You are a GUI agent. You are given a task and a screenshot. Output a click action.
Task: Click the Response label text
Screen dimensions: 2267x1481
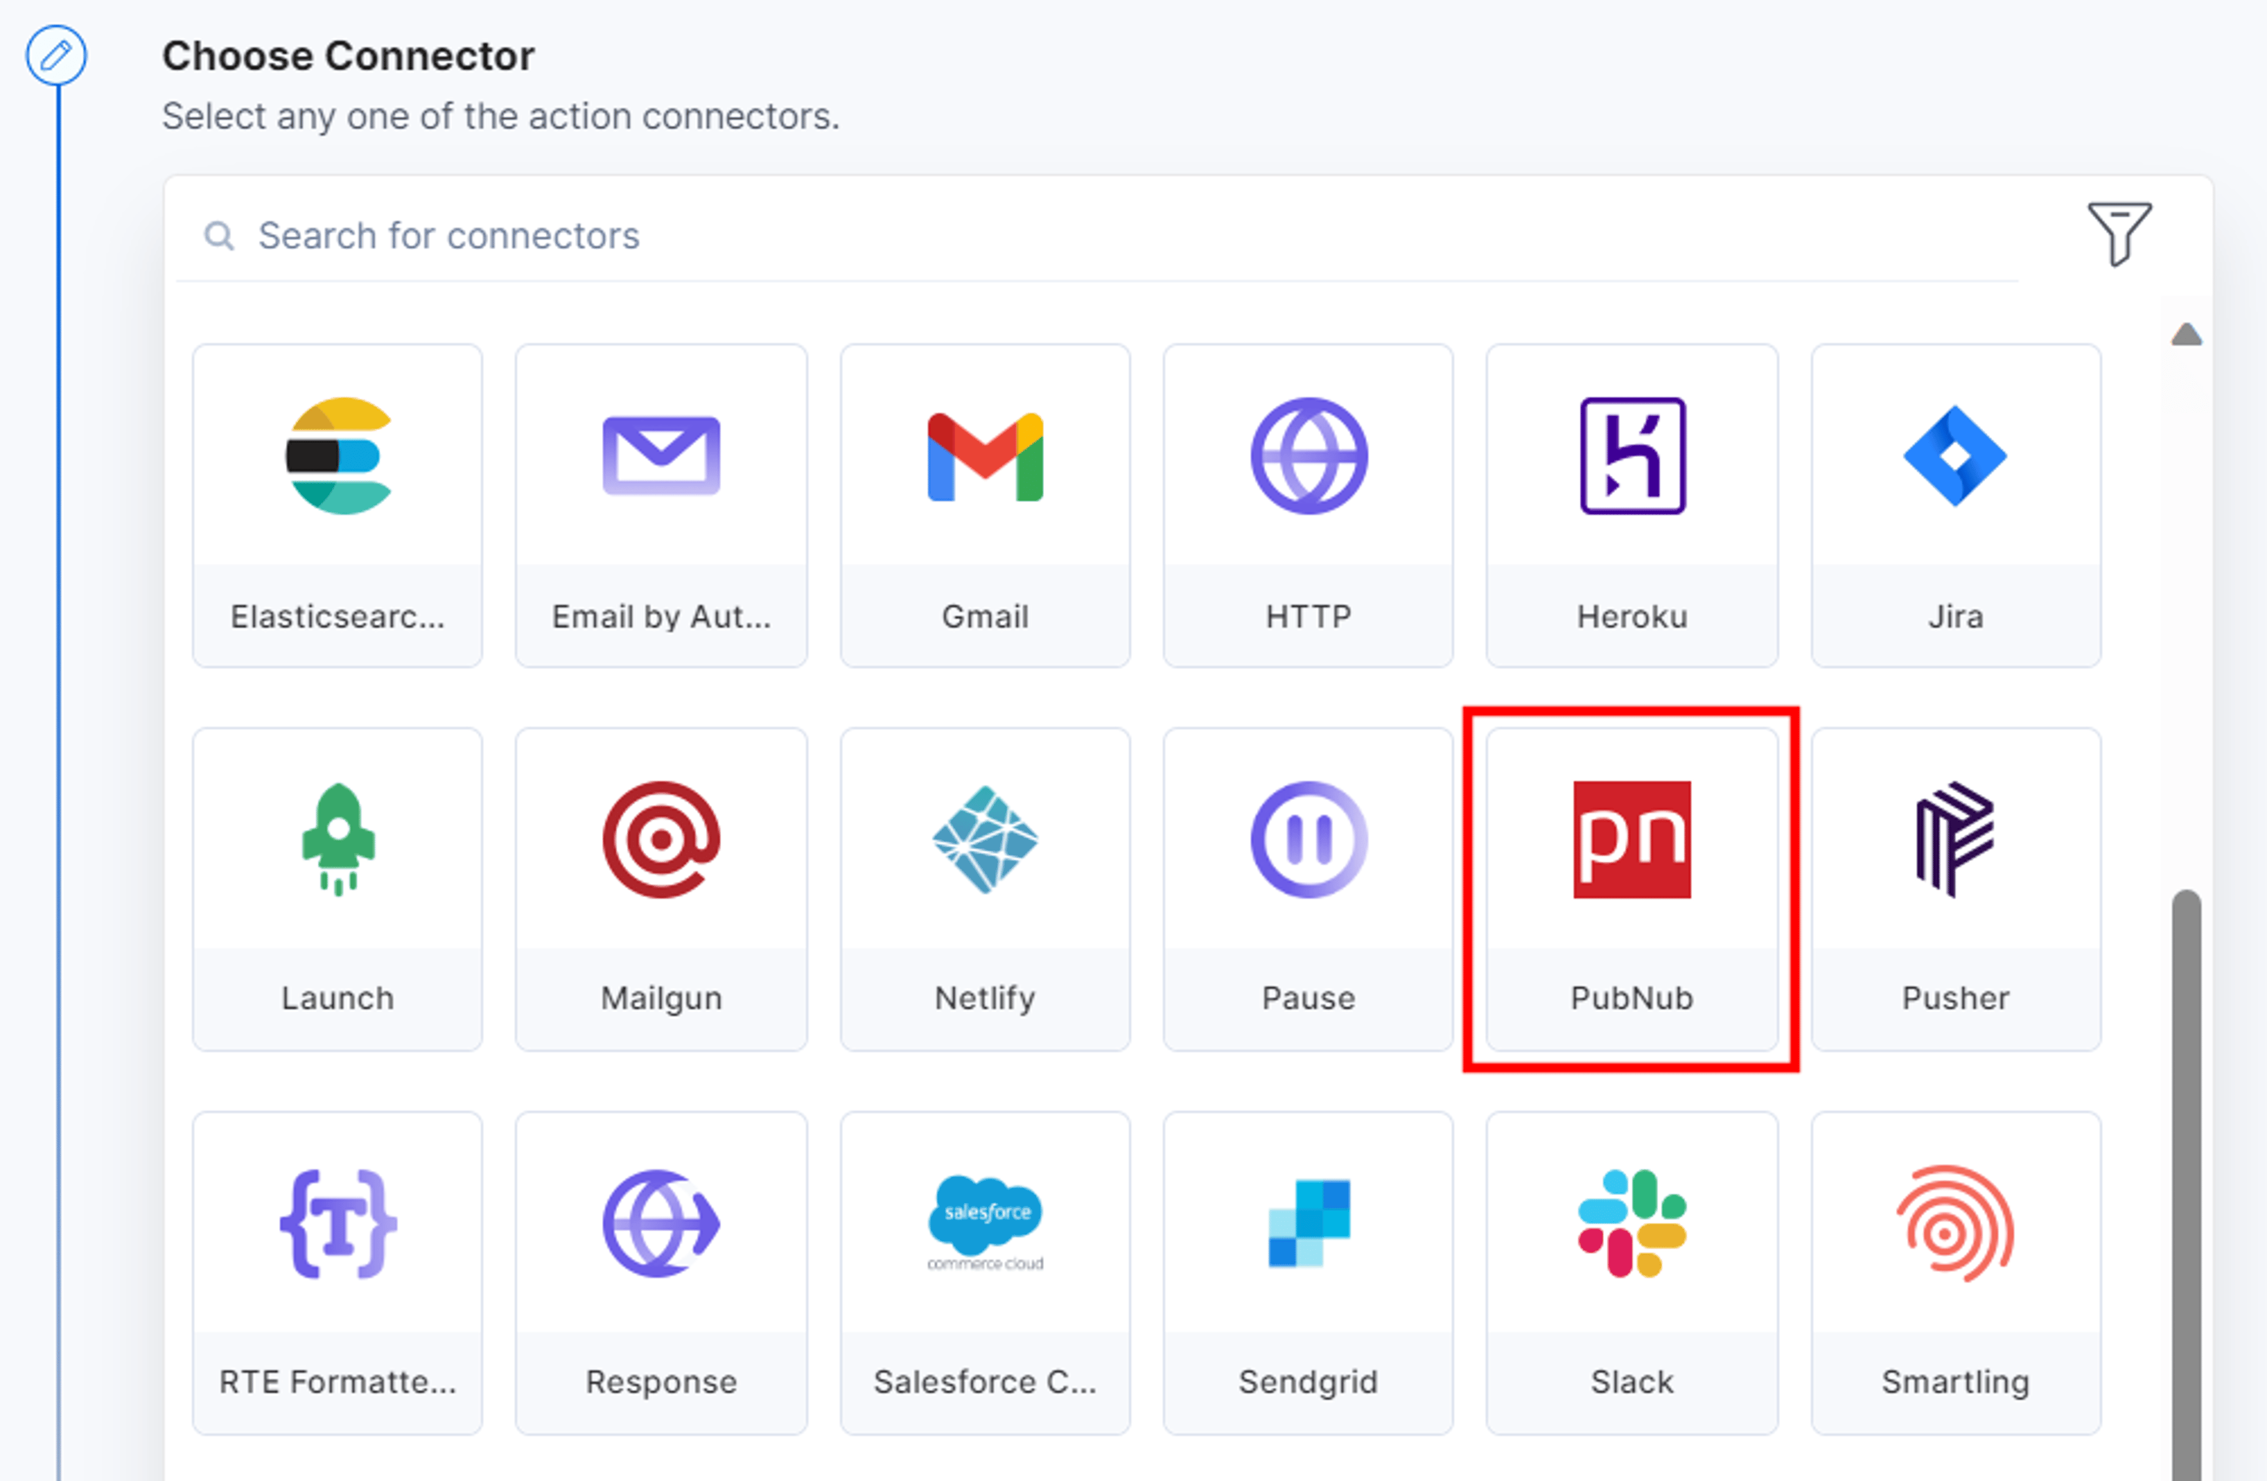[661, 1383]
